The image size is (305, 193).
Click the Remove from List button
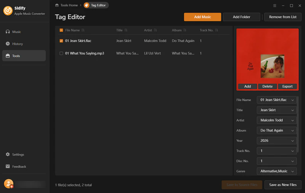tap(283, 17)
